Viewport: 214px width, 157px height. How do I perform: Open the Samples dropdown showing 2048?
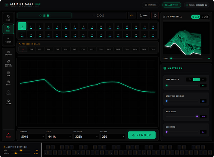click(32, 136)
